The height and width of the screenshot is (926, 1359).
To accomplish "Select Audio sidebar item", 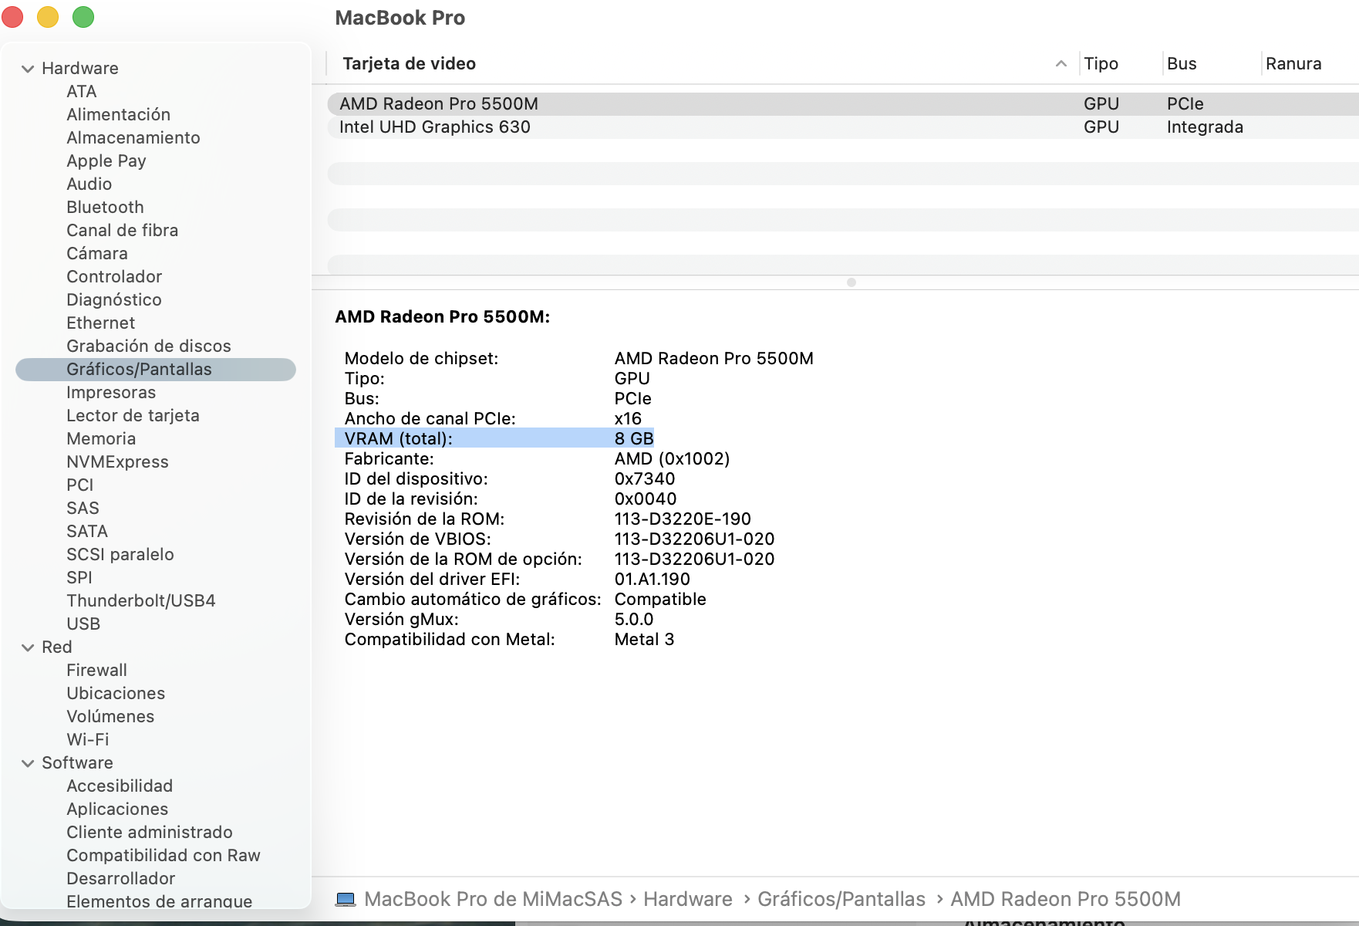I will pos(89,184).
